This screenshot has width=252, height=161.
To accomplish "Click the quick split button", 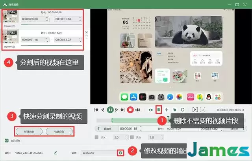I will click(x=59, y=132).
